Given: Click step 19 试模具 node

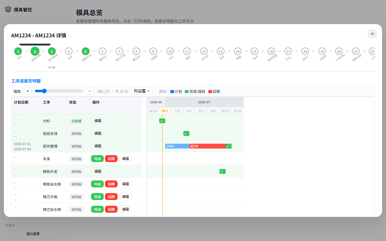Looking at the screenshot, I should pos(322,51).
